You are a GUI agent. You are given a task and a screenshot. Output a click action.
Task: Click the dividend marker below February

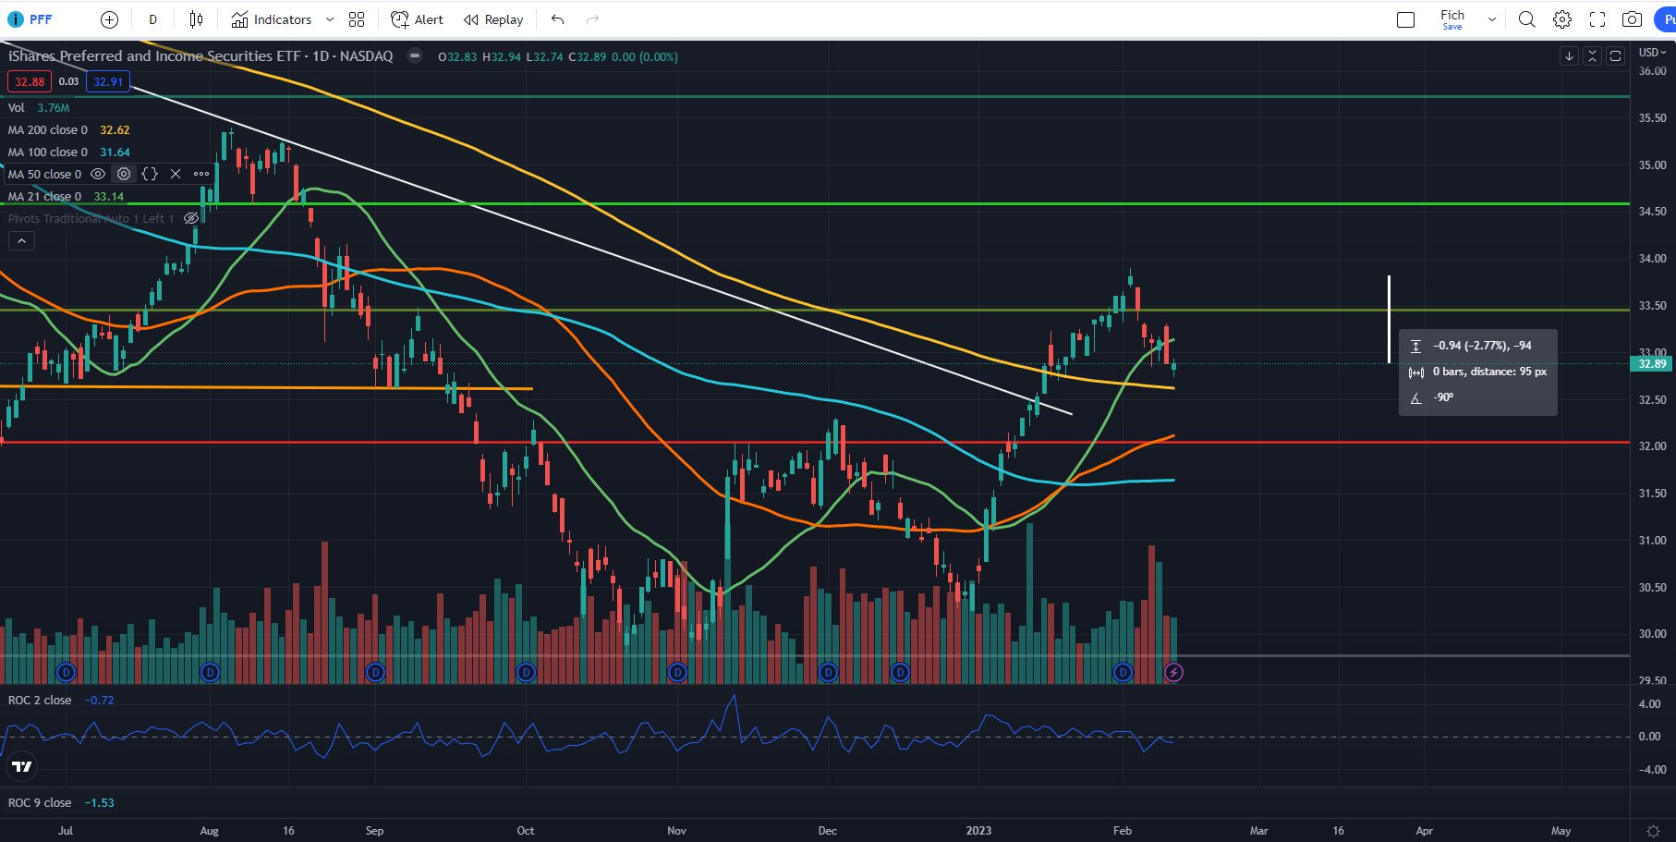tap(1123, 672)
